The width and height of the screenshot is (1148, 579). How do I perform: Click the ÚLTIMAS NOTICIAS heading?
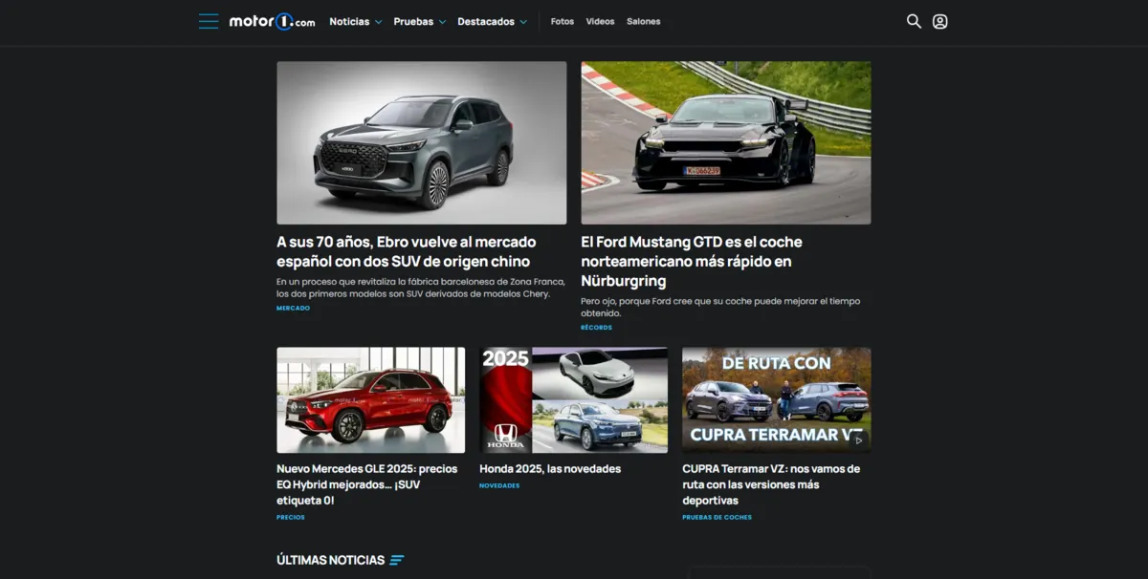(x=330, y=560)
